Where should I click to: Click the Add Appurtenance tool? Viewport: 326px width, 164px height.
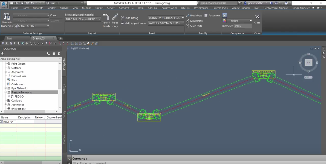(134, 23)
